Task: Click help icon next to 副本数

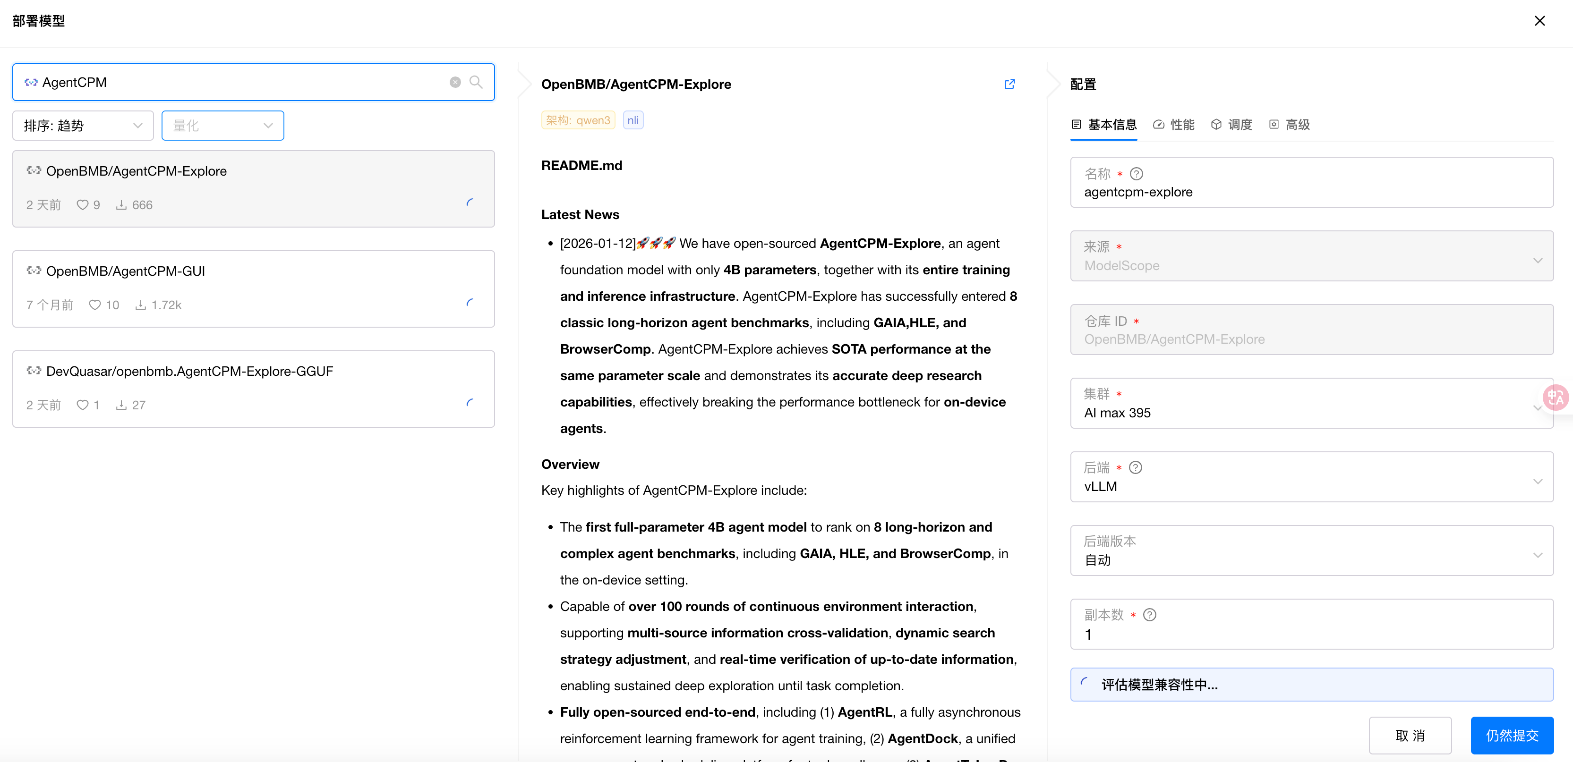Action: 1149,615
